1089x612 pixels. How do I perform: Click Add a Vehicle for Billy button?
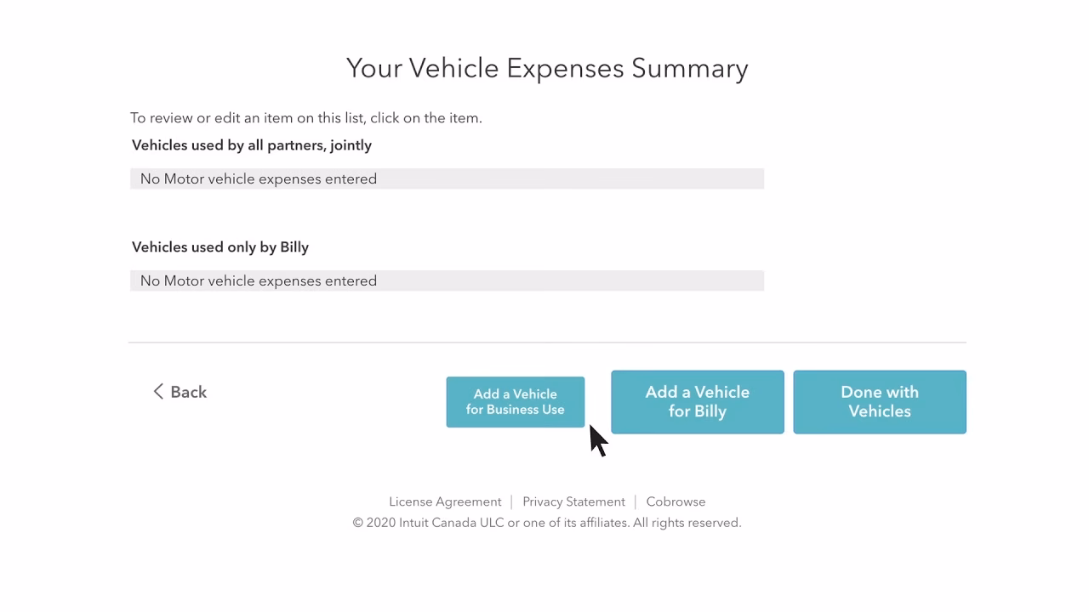point(697,402)
